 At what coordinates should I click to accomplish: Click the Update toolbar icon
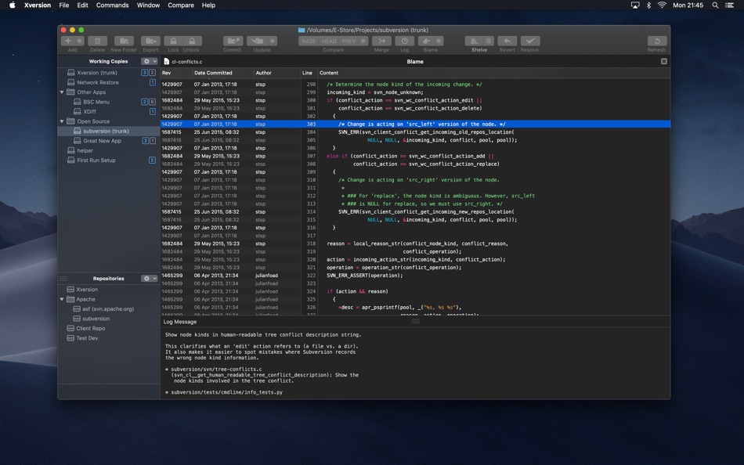[257, 41]
